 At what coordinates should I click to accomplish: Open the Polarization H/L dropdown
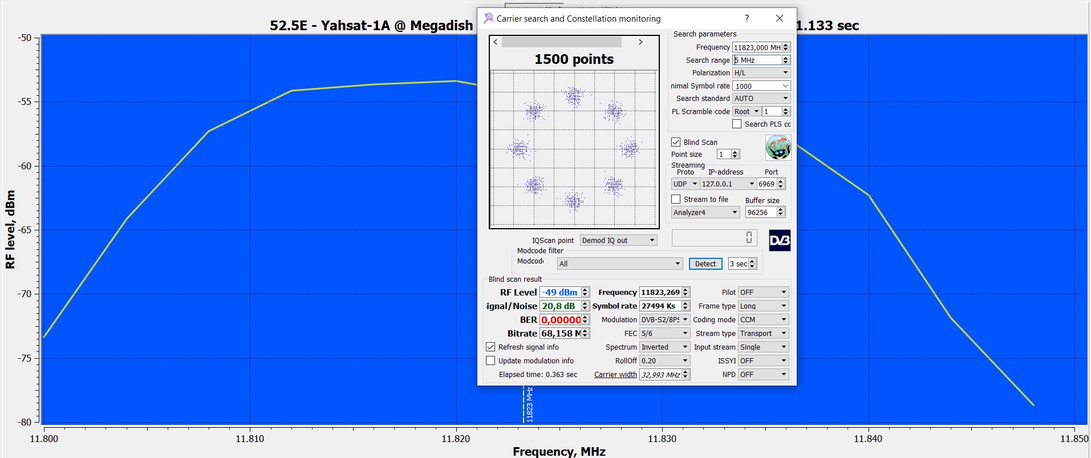click(761, 73)
